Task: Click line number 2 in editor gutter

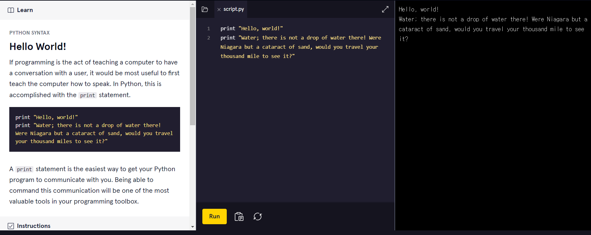Action: pos(209,38)
